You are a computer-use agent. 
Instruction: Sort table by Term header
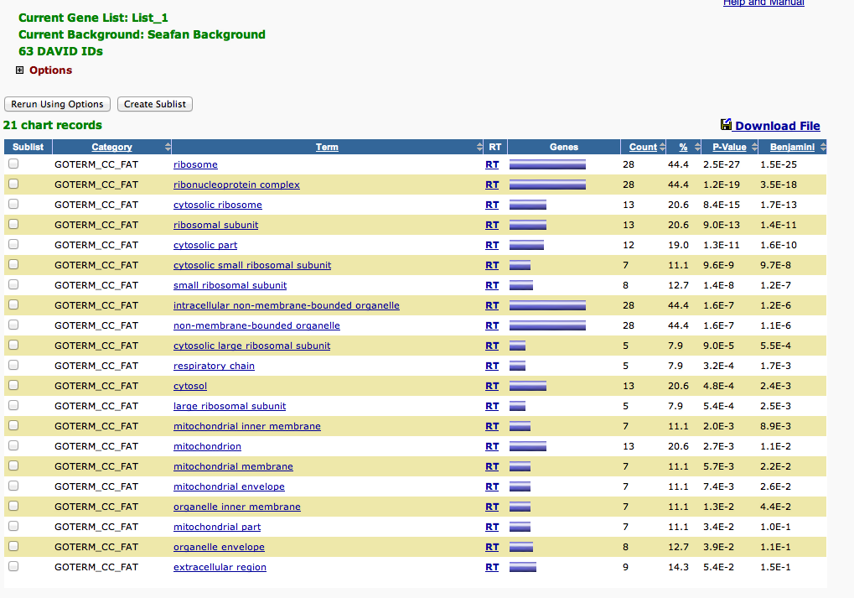pos(327,147)
